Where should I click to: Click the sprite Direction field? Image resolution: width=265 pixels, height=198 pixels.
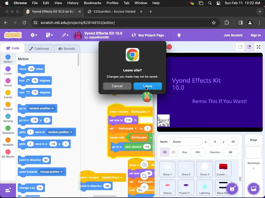231,152
